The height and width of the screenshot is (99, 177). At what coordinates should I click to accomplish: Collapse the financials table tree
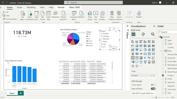click(x=158, y=37)
